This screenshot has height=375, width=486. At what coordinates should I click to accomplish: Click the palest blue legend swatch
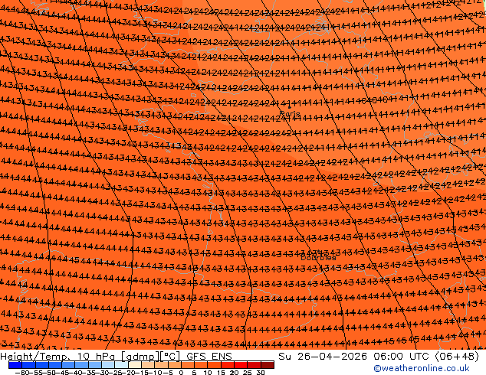(121, 365)
